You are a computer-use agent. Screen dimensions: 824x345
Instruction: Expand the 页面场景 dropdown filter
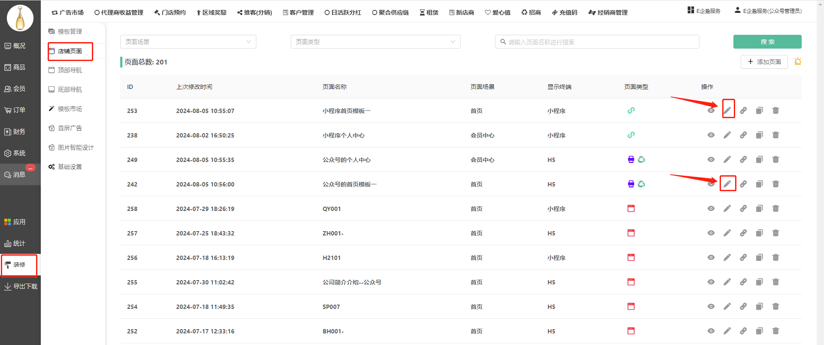tap(188, 42)
